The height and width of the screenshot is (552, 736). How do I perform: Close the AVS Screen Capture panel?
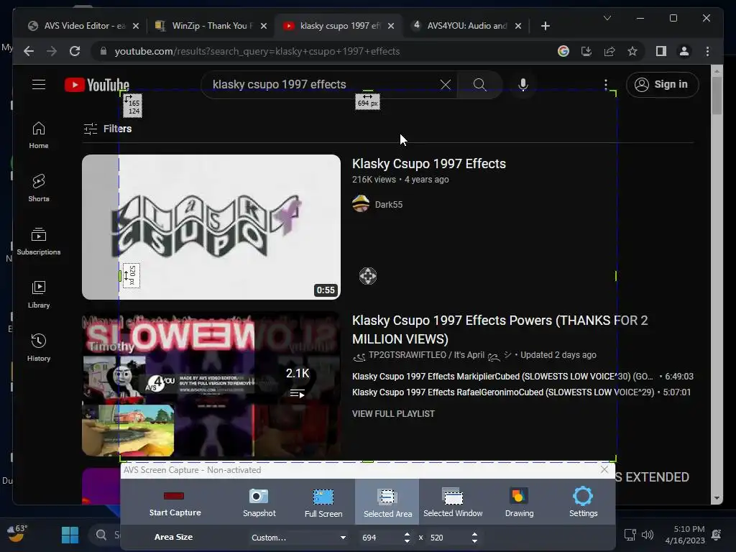(x=604, y=469)
